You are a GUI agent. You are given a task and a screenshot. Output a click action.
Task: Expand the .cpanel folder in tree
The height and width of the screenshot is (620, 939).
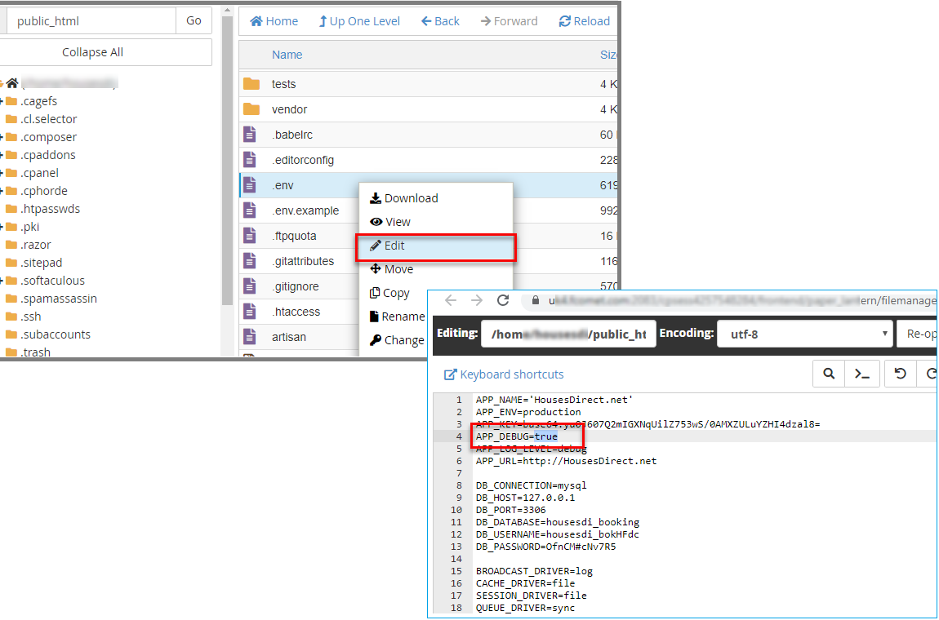3,173
